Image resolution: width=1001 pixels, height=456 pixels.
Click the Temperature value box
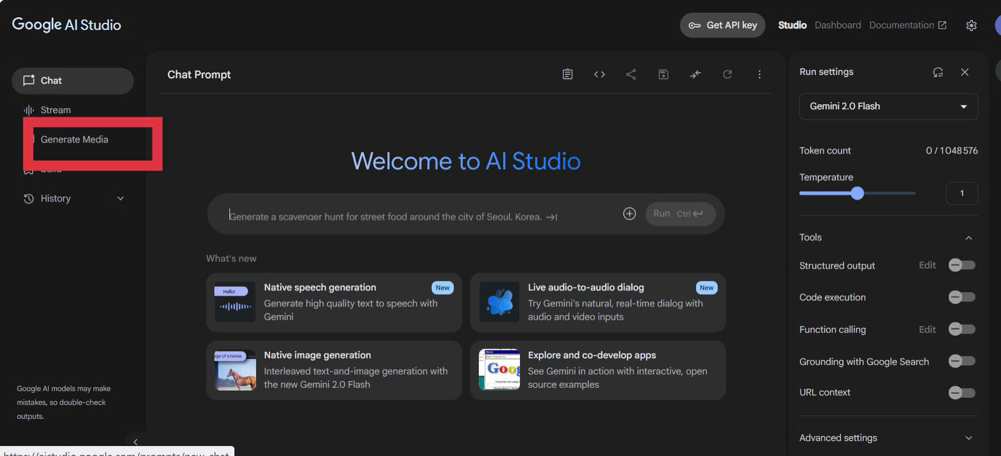click(962, 193)
